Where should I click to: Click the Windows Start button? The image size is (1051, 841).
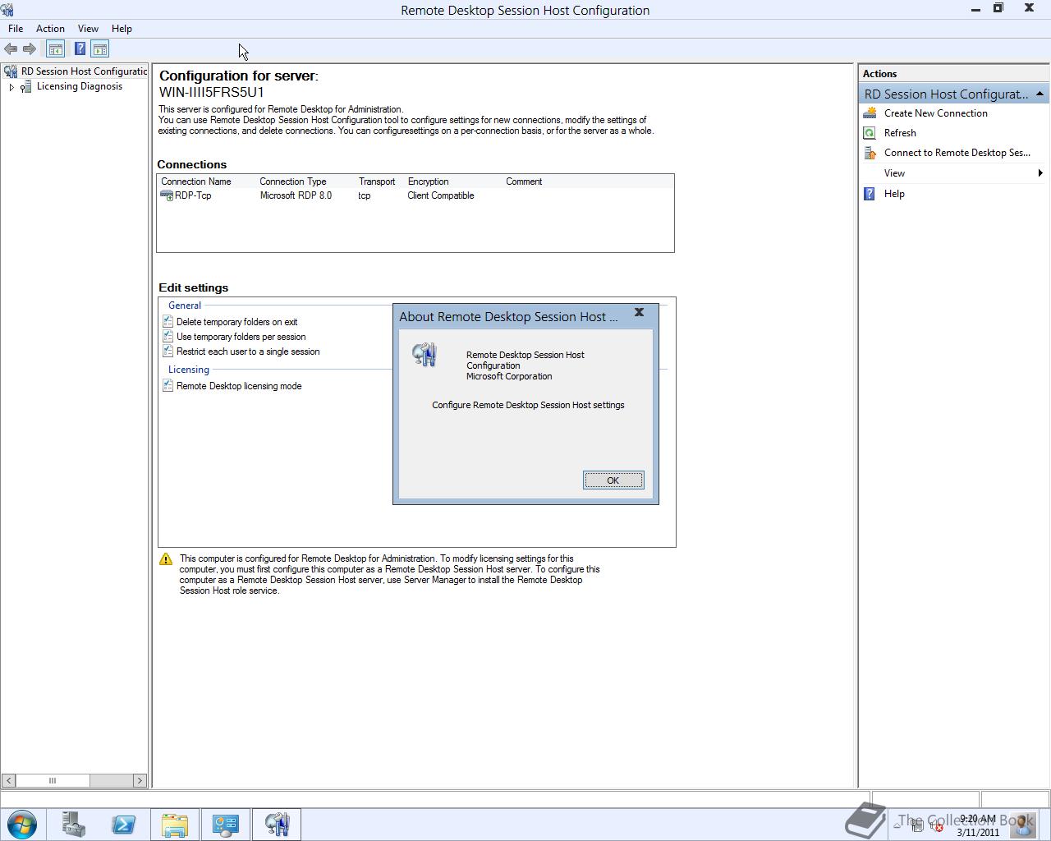click(x=21, y=824)
